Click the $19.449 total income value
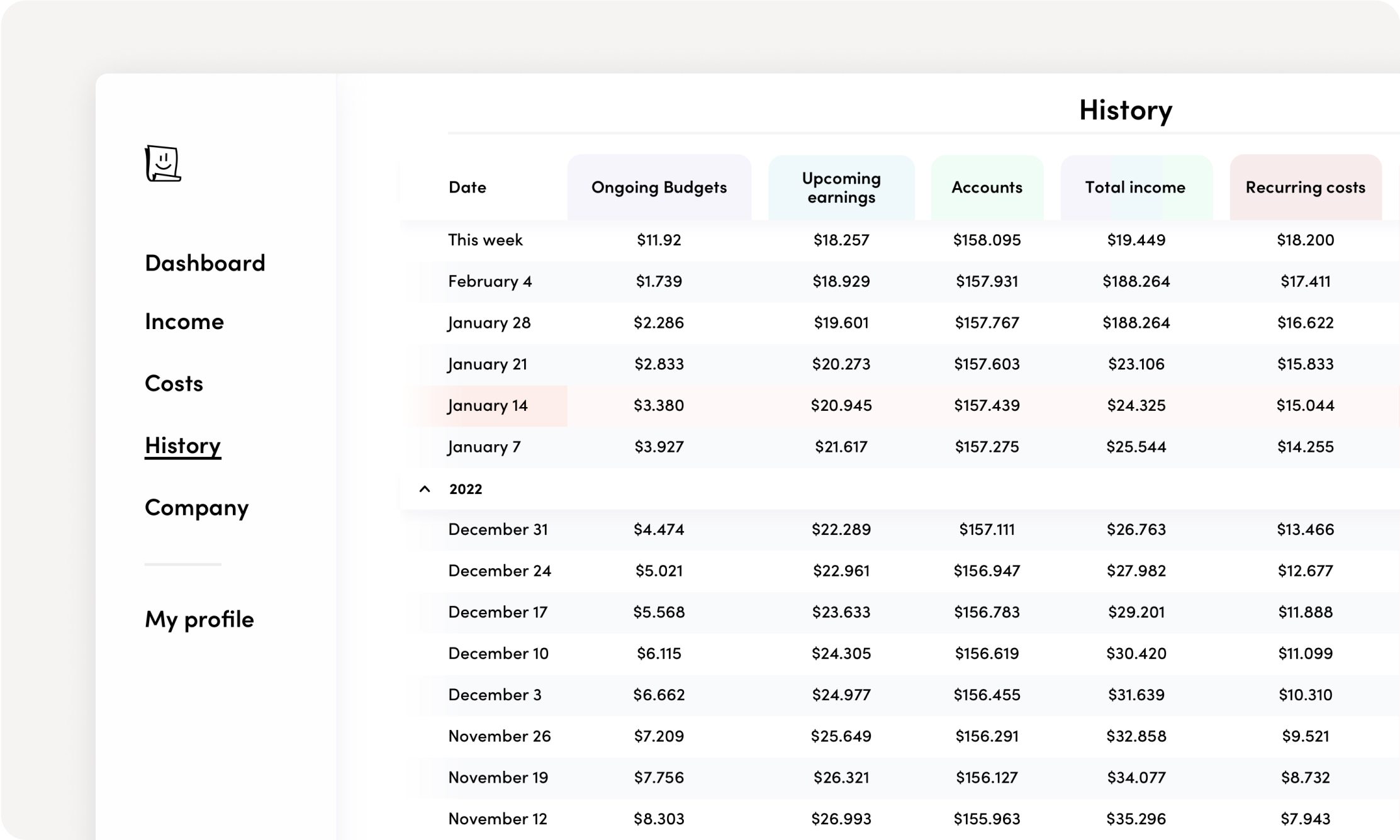 [1136, 240]
